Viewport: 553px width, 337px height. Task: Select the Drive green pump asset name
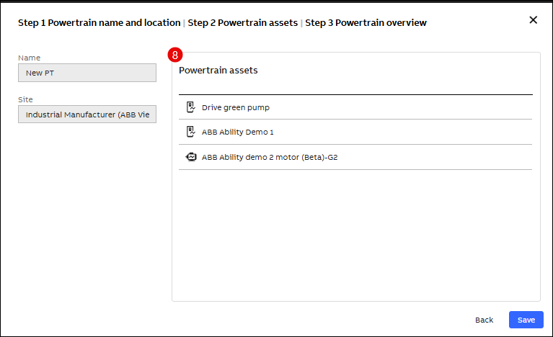[235, 107]
